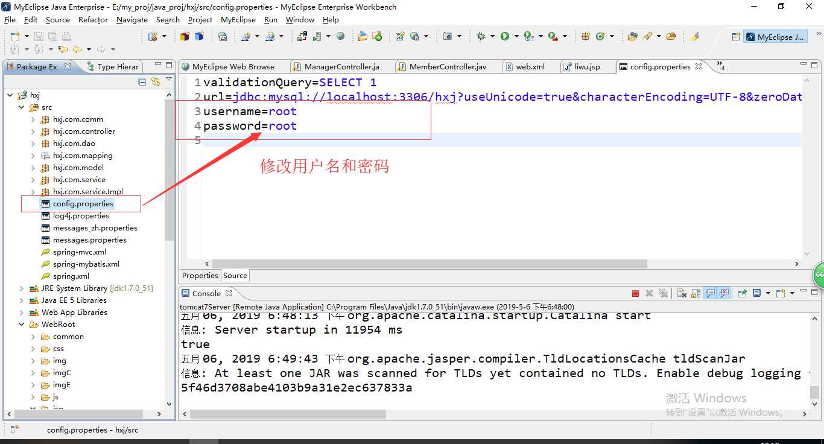Click Remove All Terminated Launches icon
This screenshot has height=444, width=824.
664,293
